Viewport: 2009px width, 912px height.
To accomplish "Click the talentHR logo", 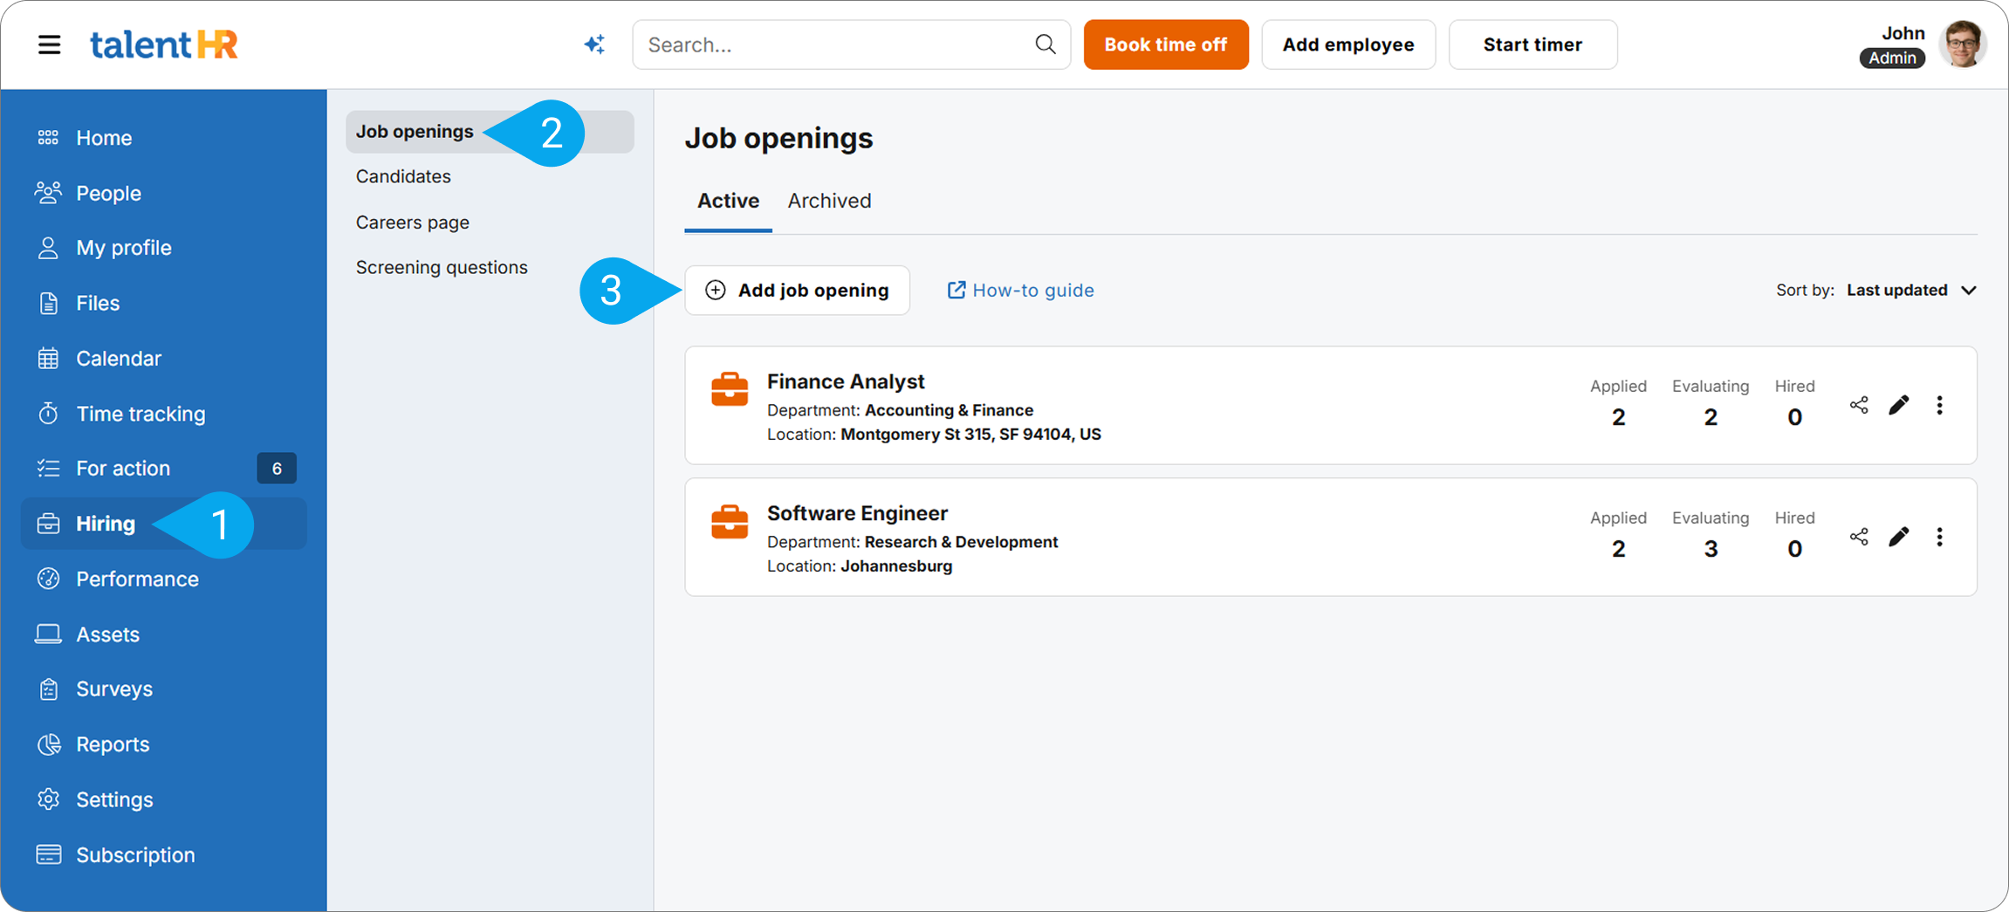I will [164, 44].
